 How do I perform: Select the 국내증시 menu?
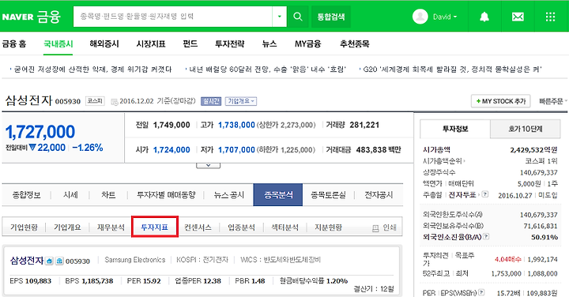[58, 44]
